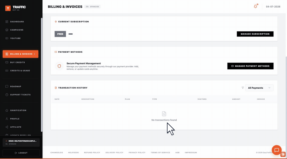Viewport: 287px width, 159px height.
Task: Click the Manage Subscription button
Action: coord(255,34)
